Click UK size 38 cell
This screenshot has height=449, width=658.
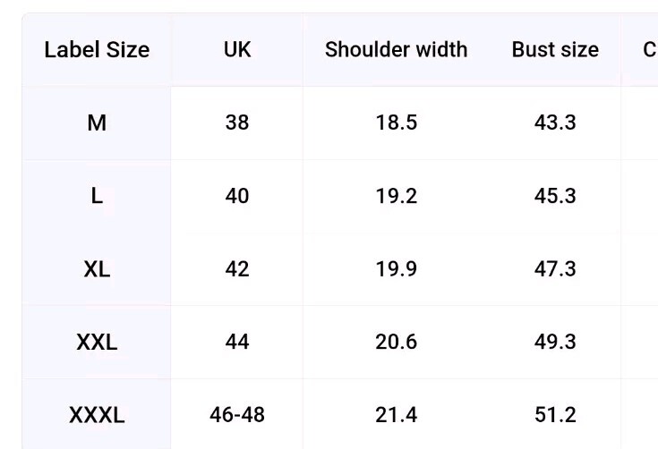[x=237, y=123]
